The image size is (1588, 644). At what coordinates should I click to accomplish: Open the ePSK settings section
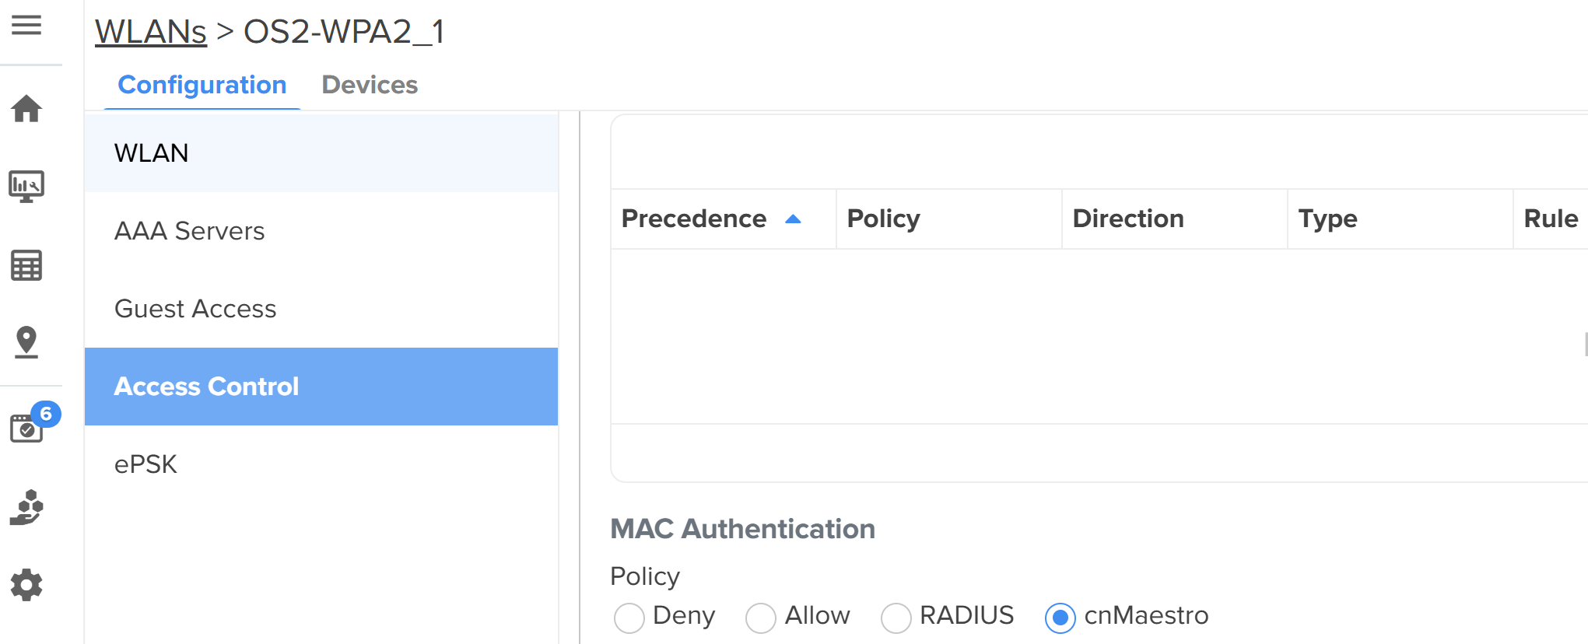point(145,464)
